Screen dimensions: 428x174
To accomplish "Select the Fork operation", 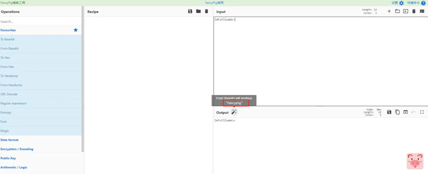I will tap(41, 122).
